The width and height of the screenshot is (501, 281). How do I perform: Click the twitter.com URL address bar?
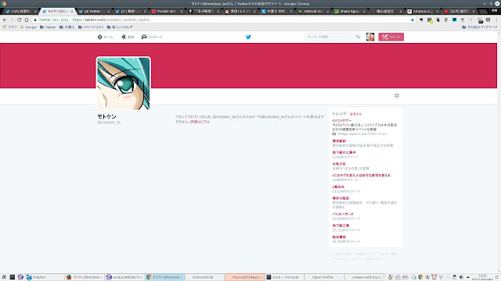[x=224, y=20]
